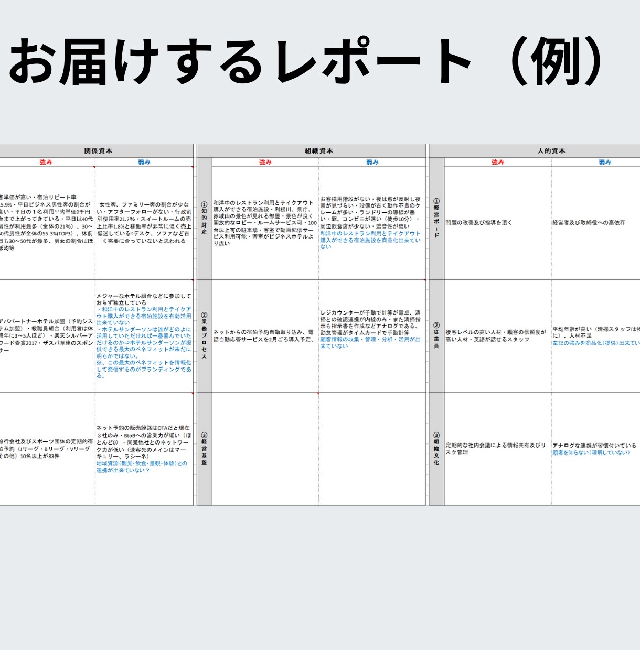Select the ②従業員 row label

(x=436, y=336)
